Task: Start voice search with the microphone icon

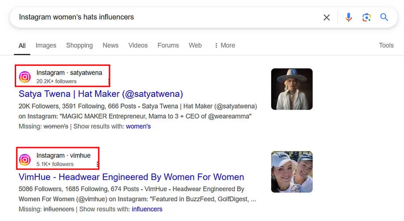Action: point(348,17)
